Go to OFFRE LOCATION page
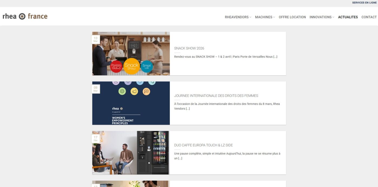 tap(292, 17)
